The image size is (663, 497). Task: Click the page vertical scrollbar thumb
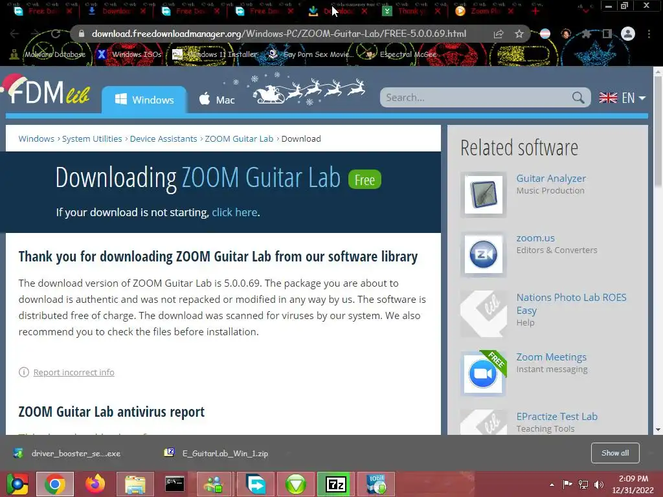[658, 131]
